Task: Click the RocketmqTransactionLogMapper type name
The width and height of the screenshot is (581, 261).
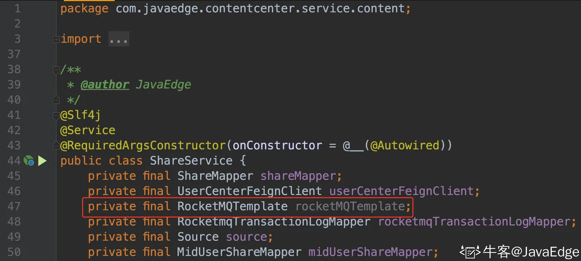Action: (273, 222)
